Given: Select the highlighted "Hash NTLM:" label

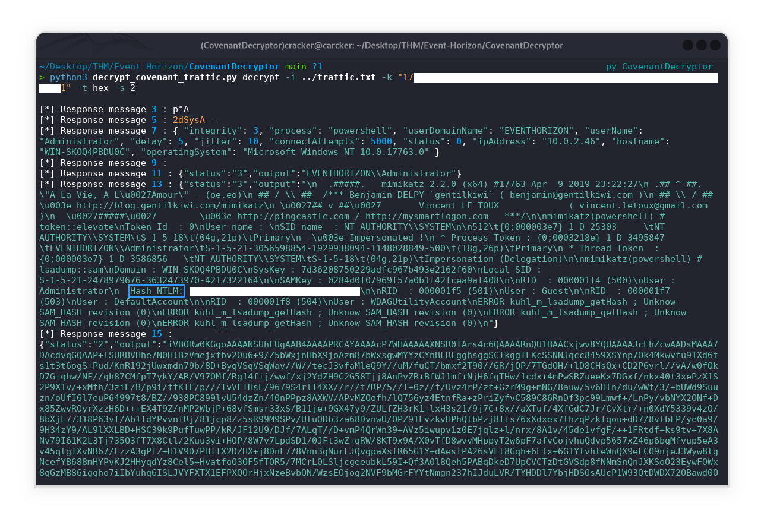Looking at the screenshot, I should tap(157, 291).
